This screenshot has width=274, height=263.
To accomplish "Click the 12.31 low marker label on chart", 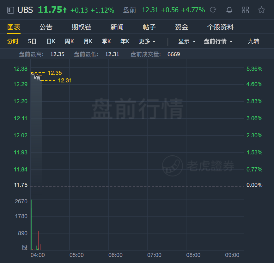I will (65, 81).
